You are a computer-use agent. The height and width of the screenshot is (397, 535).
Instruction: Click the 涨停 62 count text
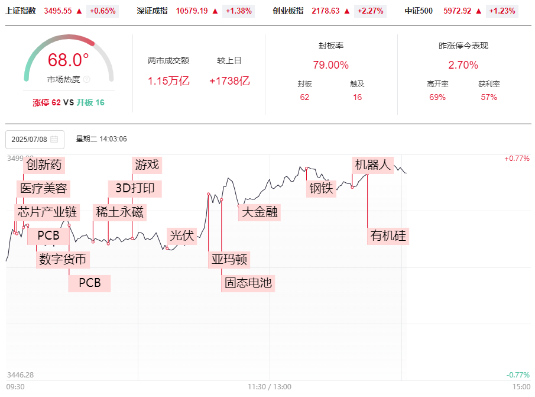coord(47,102)
